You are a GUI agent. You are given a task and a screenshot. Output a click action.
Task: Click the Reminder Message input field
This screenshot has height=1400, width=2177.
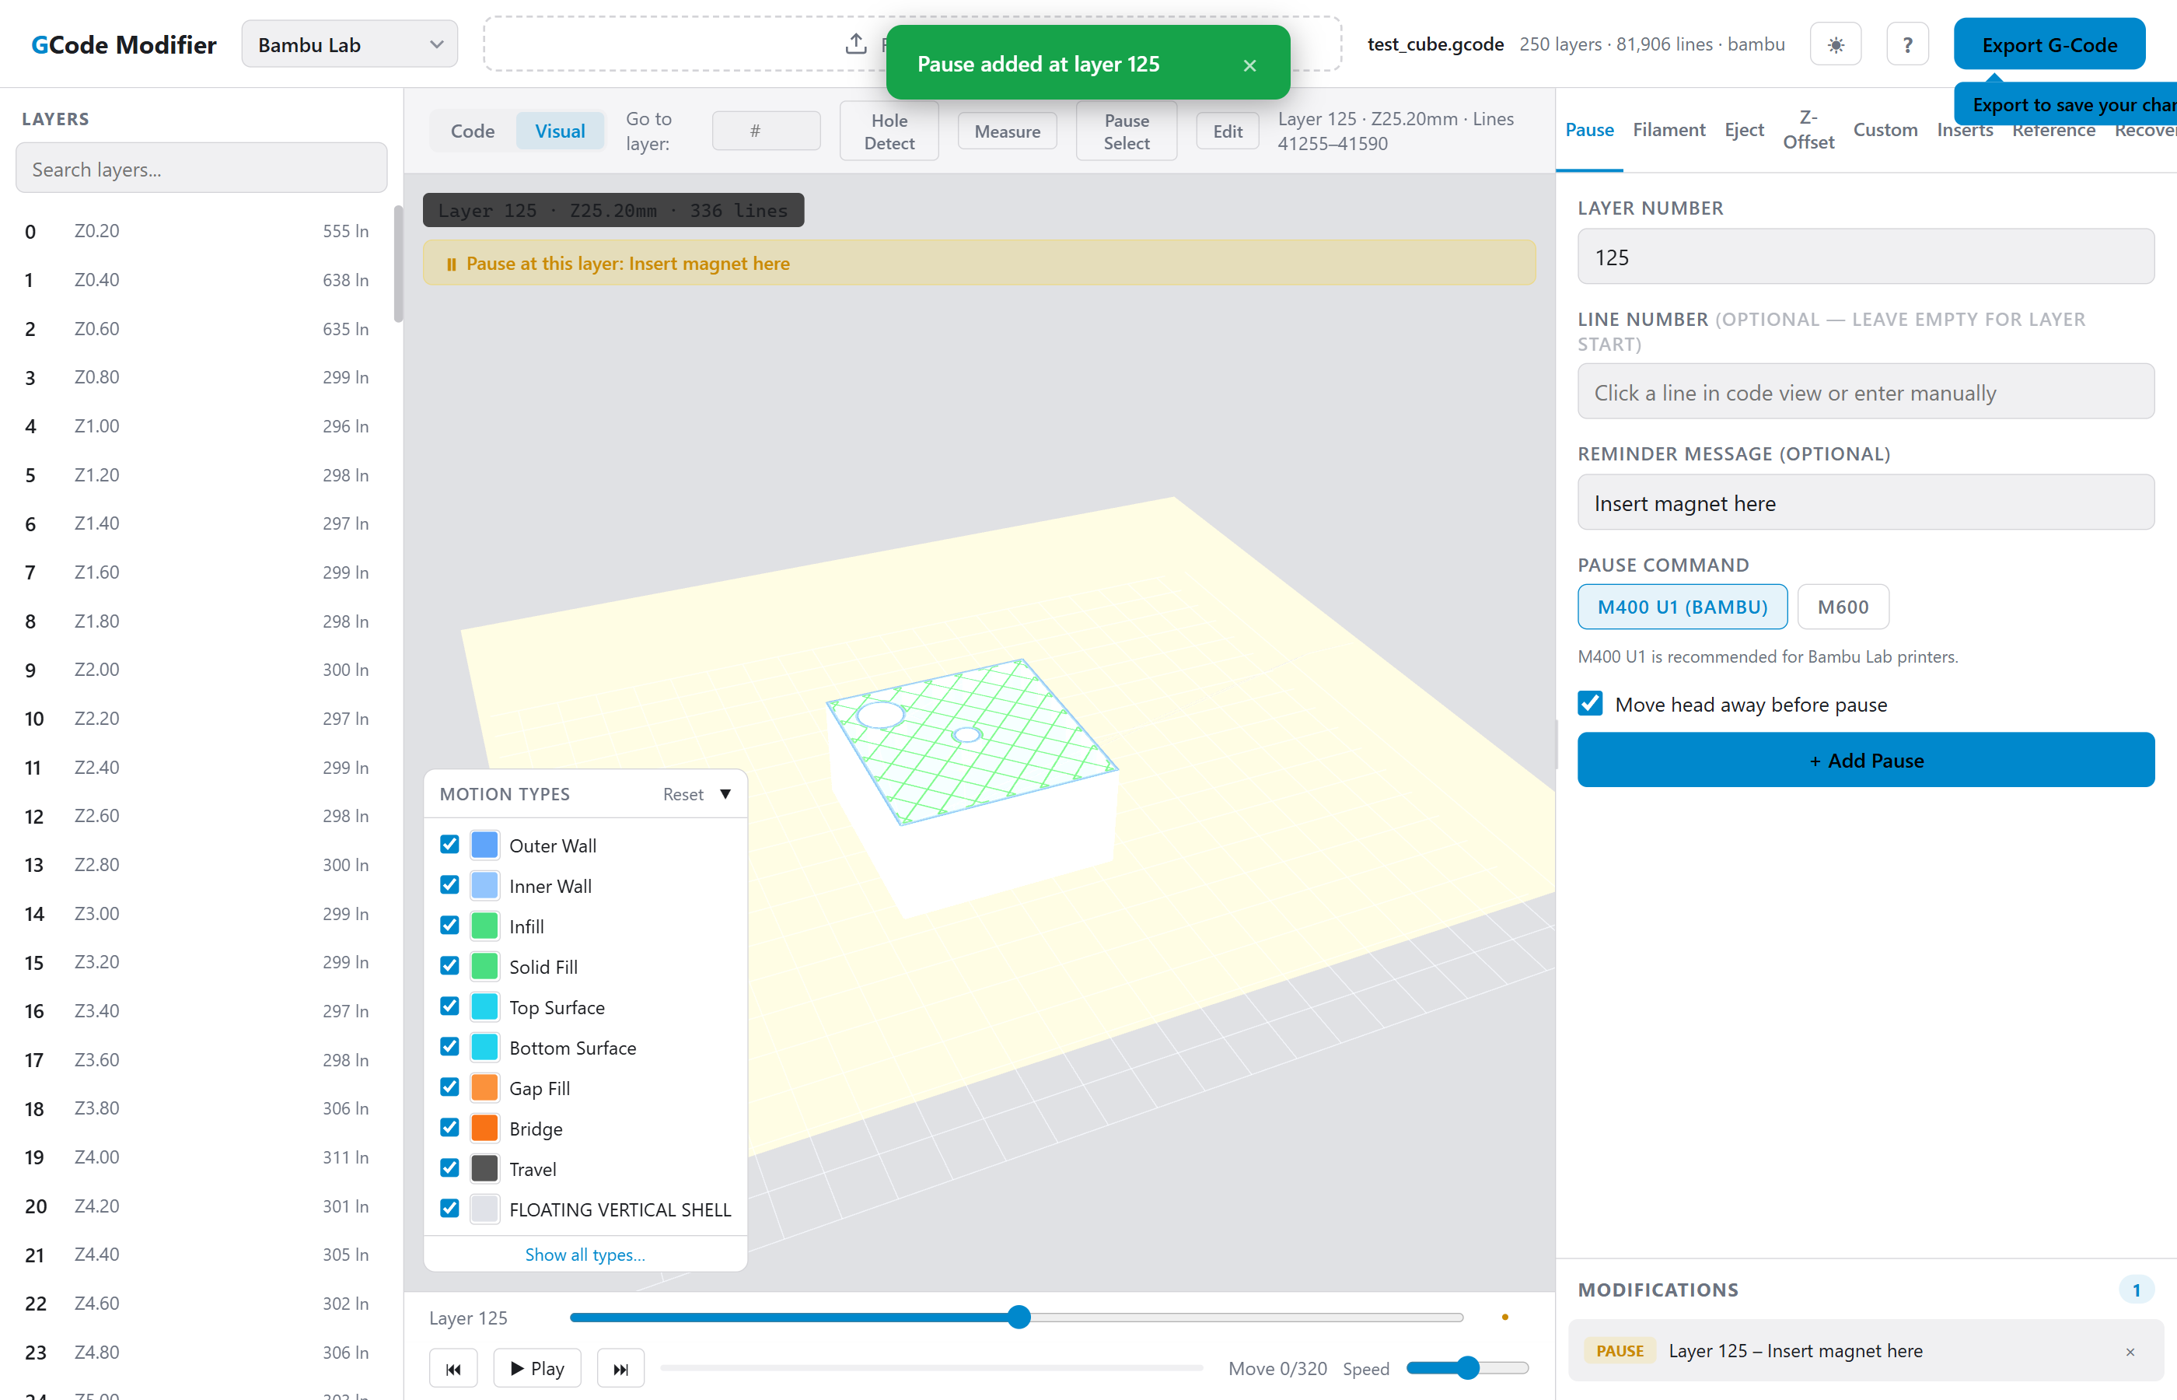(1866, 502)
